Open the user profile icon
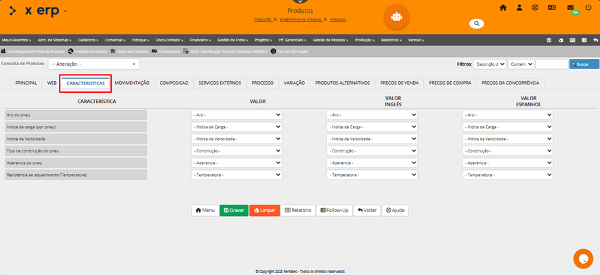Image resolution: width=600 pixels, height=275 pixels. click(519, 7)
